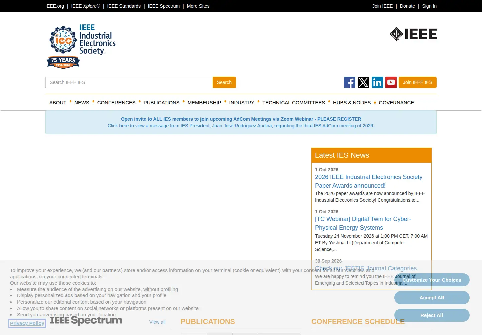
Task: Open the INDUSTRY menu
Action: tap(242, 103)
